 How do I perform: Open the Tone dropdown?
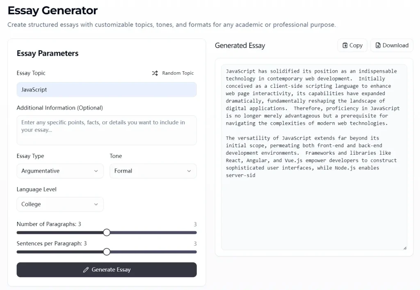click(153, 171)
